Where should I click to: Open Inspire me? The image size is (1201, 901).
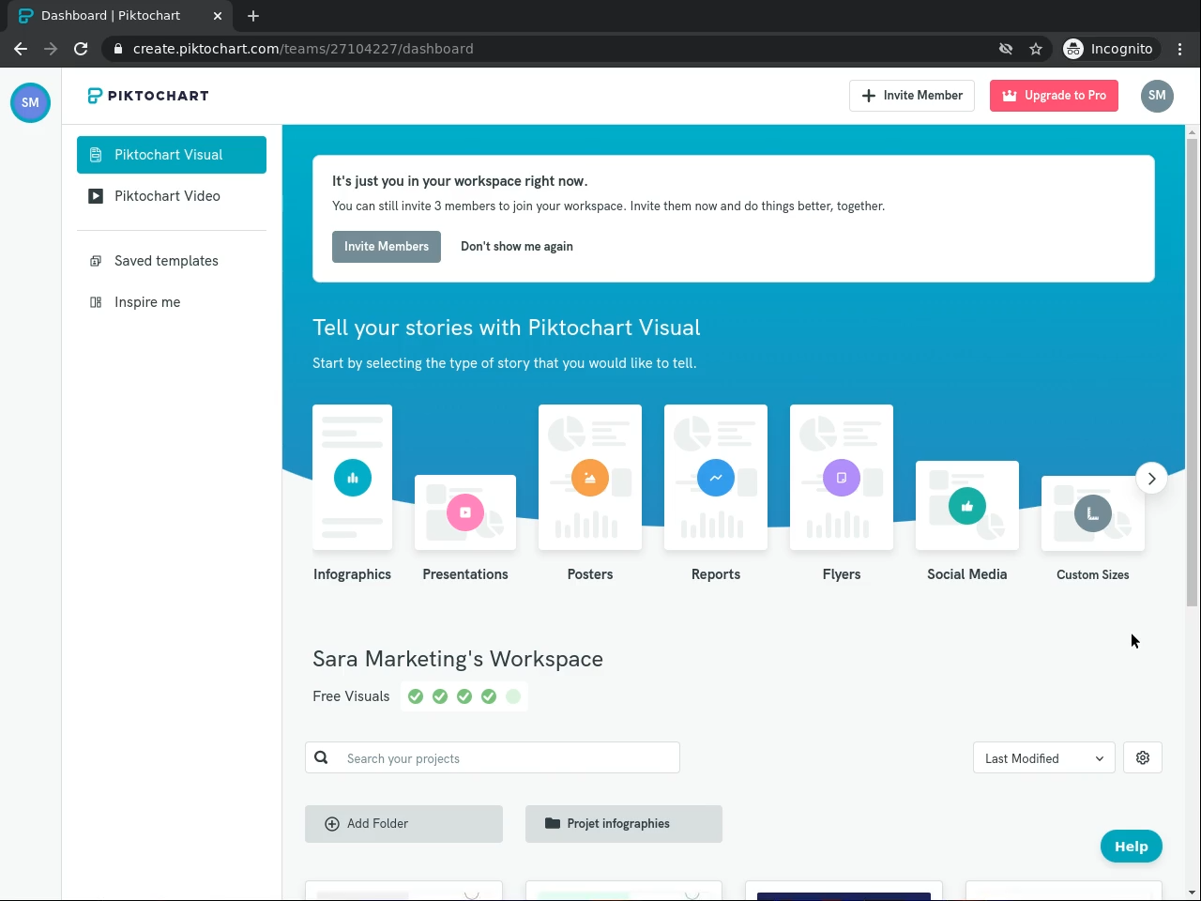click(x=172, y=302)
